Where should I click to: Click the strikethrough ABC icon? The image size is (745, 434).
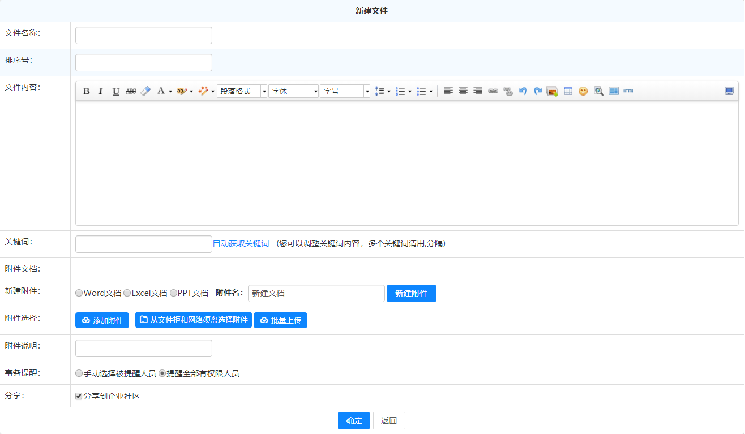[x=131, y=91]
